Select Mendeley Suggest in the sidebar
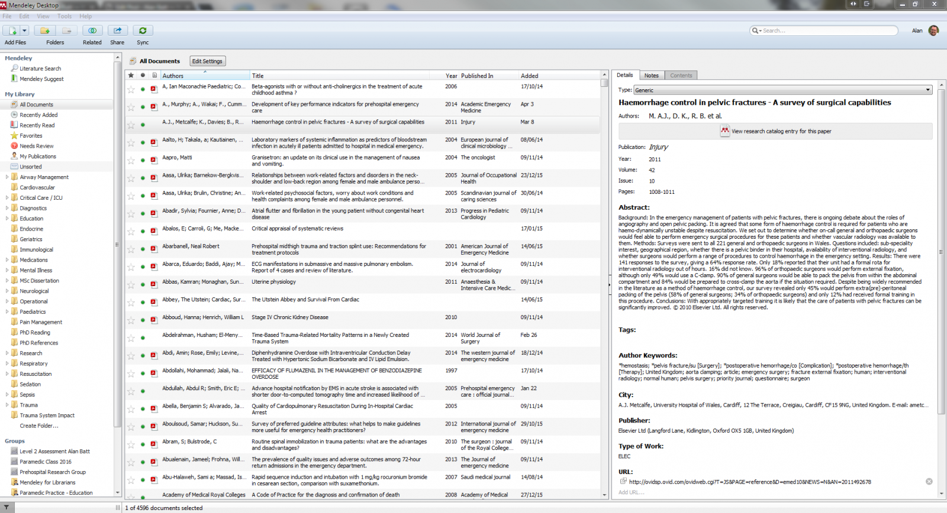 point(41,79)
